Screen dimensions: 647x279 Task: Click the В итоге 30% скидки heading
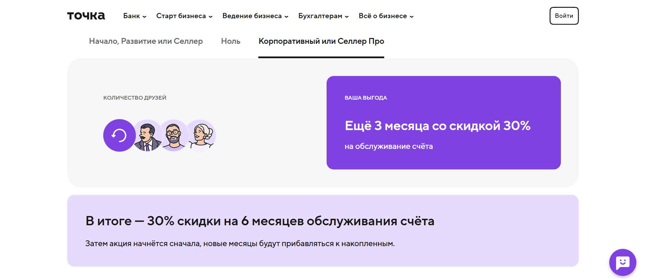pyautogui.click(x=260, y=221)
